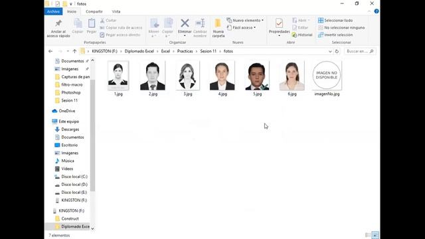Image resolution: width=425 pixels, height=239 pixels.
Task: Click the Editar ribbon option
Action: 300,28
